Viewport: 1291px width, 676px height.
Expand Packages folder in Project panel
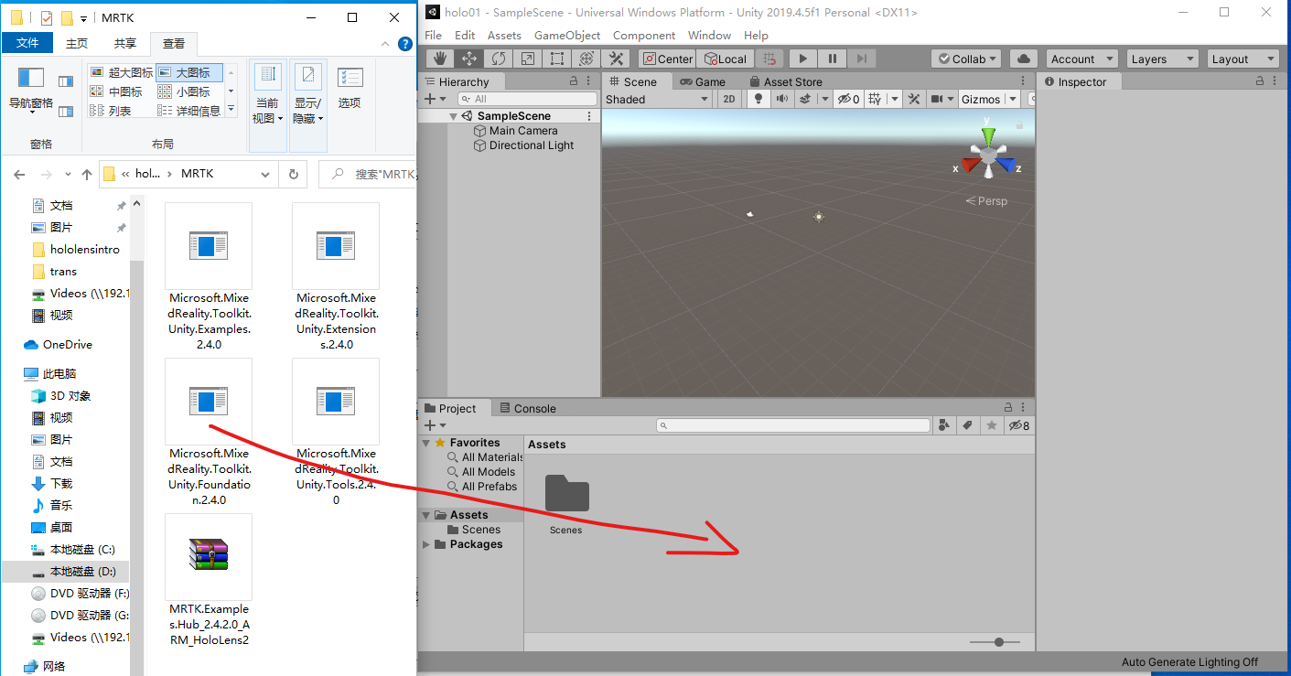coord(426,544)
